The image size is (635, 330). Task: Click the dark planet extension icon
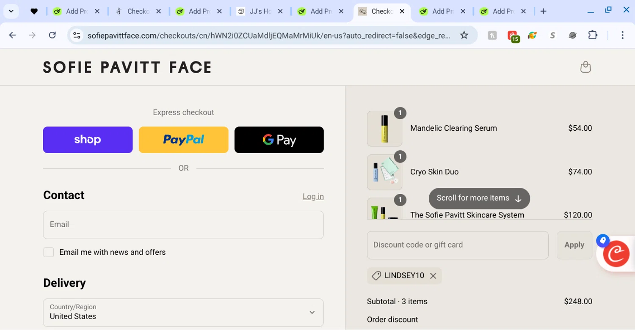[x=573, y=36]
